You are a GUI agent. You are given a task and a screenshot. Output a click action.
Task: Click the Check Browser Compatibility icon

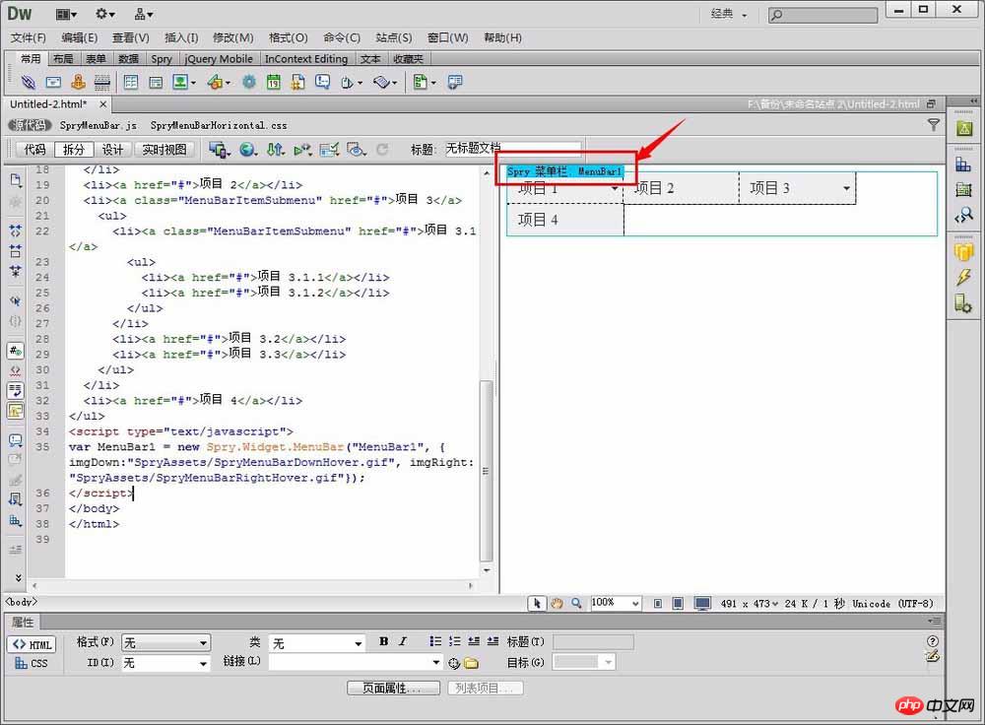329,150
